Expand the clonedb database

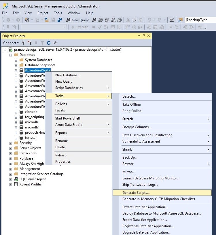click(16, 112)
